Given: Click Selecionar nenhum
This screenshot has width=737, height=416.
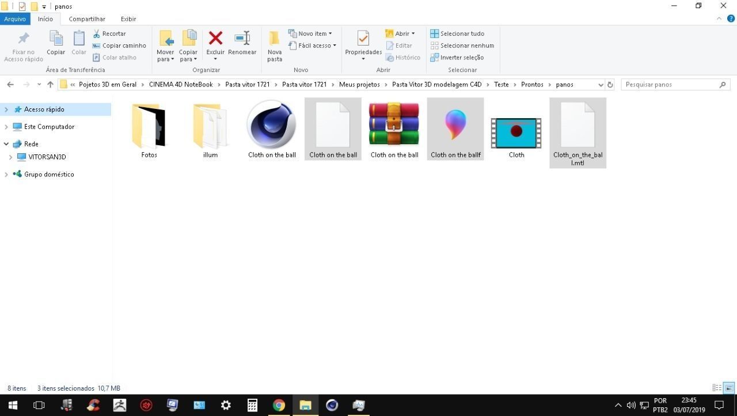Looking at the screenshot, I should click(x=462, y=46).
